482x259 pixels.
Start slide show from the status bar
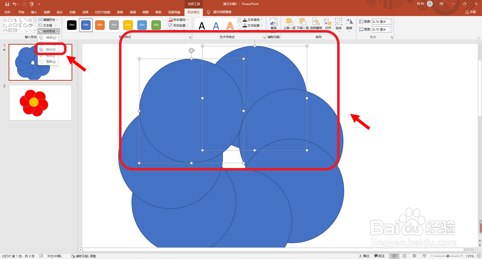coord(424,256)
